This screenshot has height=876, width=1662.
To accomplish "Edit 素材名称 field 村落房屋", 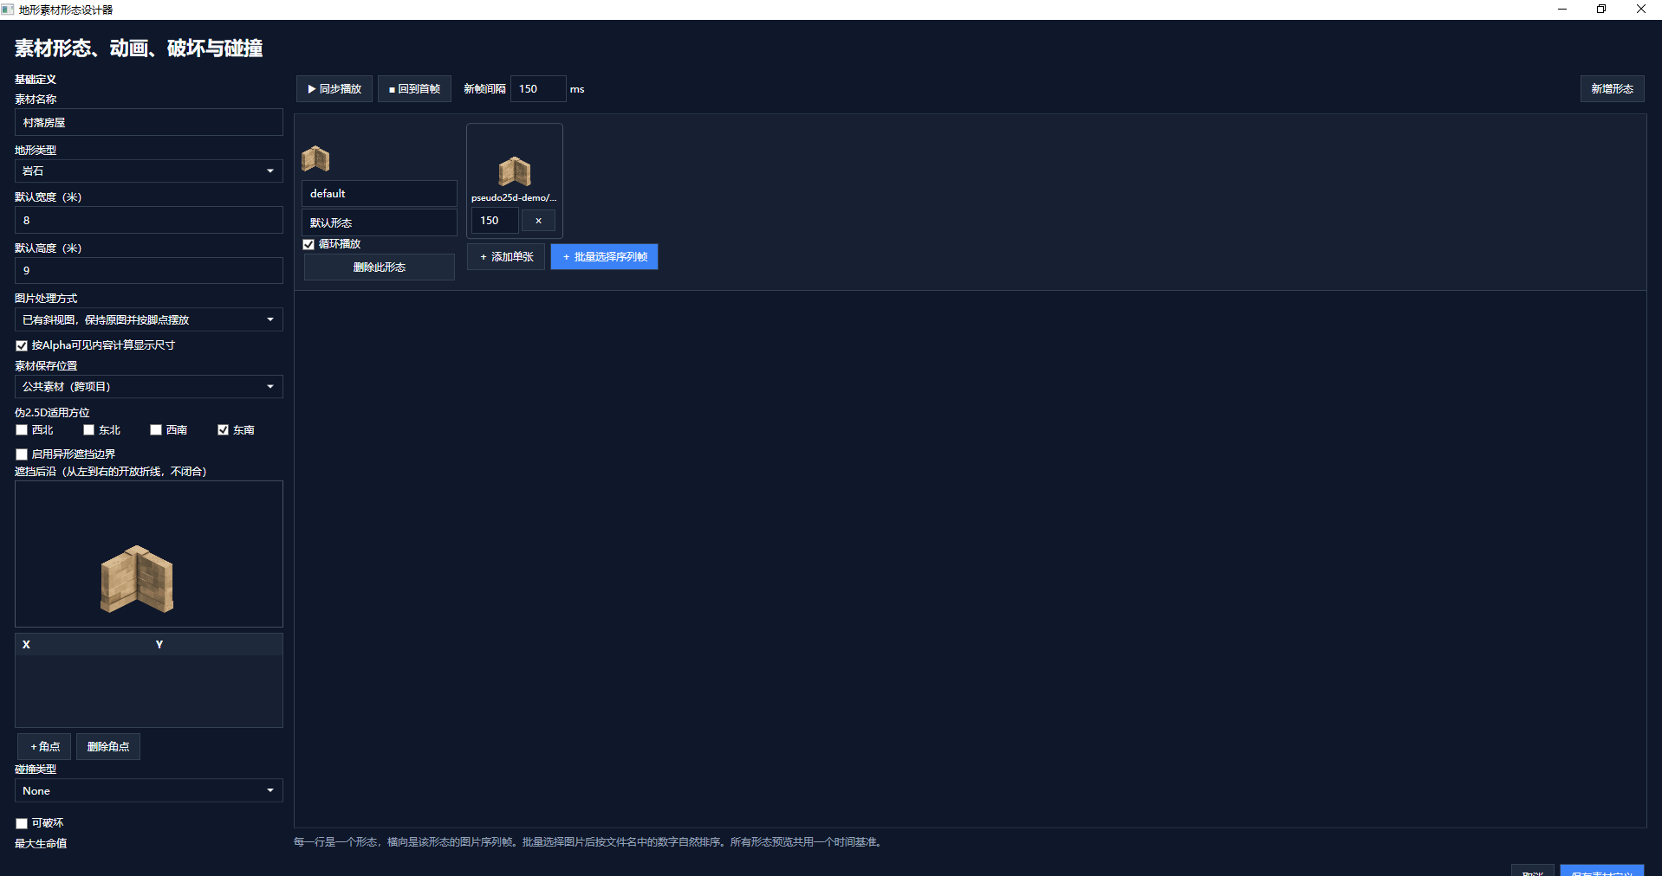I will 149,123.
